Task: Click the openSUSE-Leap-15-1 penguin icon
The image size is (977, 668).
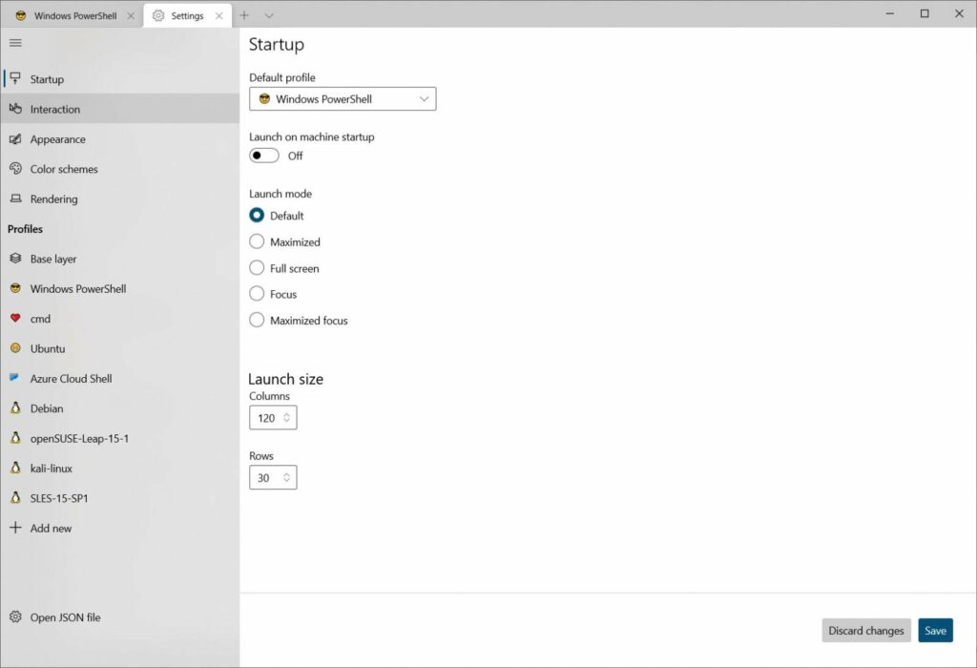Action: 15,437
